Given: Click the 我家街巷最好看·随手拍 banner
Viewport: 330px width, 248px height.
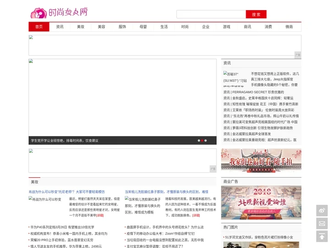Looking at the screenshot, I should point(261,161).
